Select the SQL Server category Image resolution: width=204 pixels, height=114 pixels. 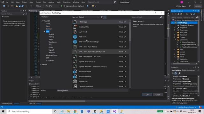(50, 60)
